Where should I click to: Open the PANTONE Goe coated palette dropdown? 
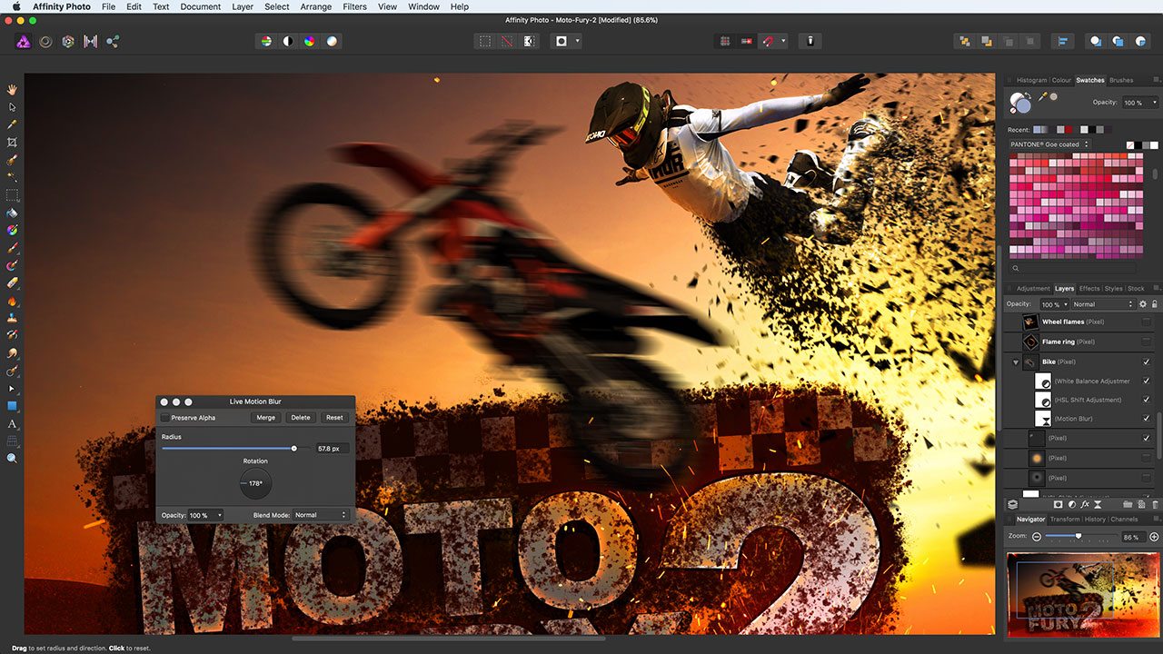[1049, 144]
